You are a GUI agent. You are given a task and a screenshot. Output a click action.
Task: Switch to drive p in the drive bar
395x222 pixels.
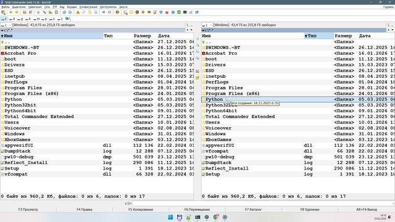44,19
